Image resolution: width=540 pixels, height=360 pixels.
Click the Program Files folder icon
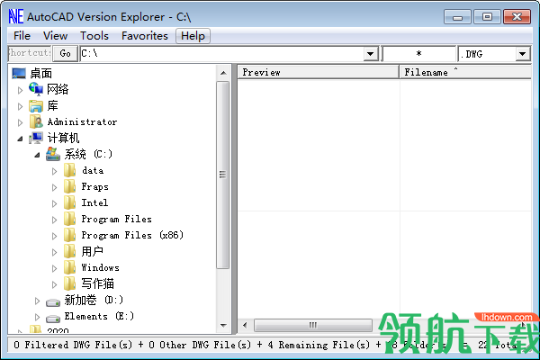(x=70, y=219)
